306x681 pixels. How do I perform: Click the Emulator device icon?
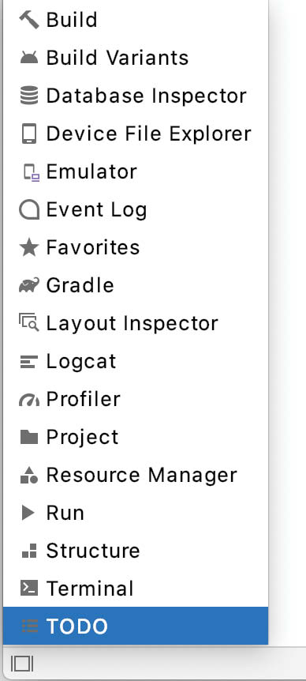(32, 172)
